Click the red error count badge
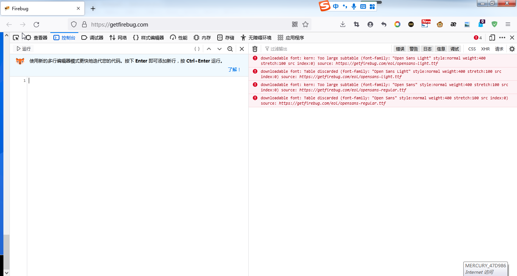 (x=478, y=38)
